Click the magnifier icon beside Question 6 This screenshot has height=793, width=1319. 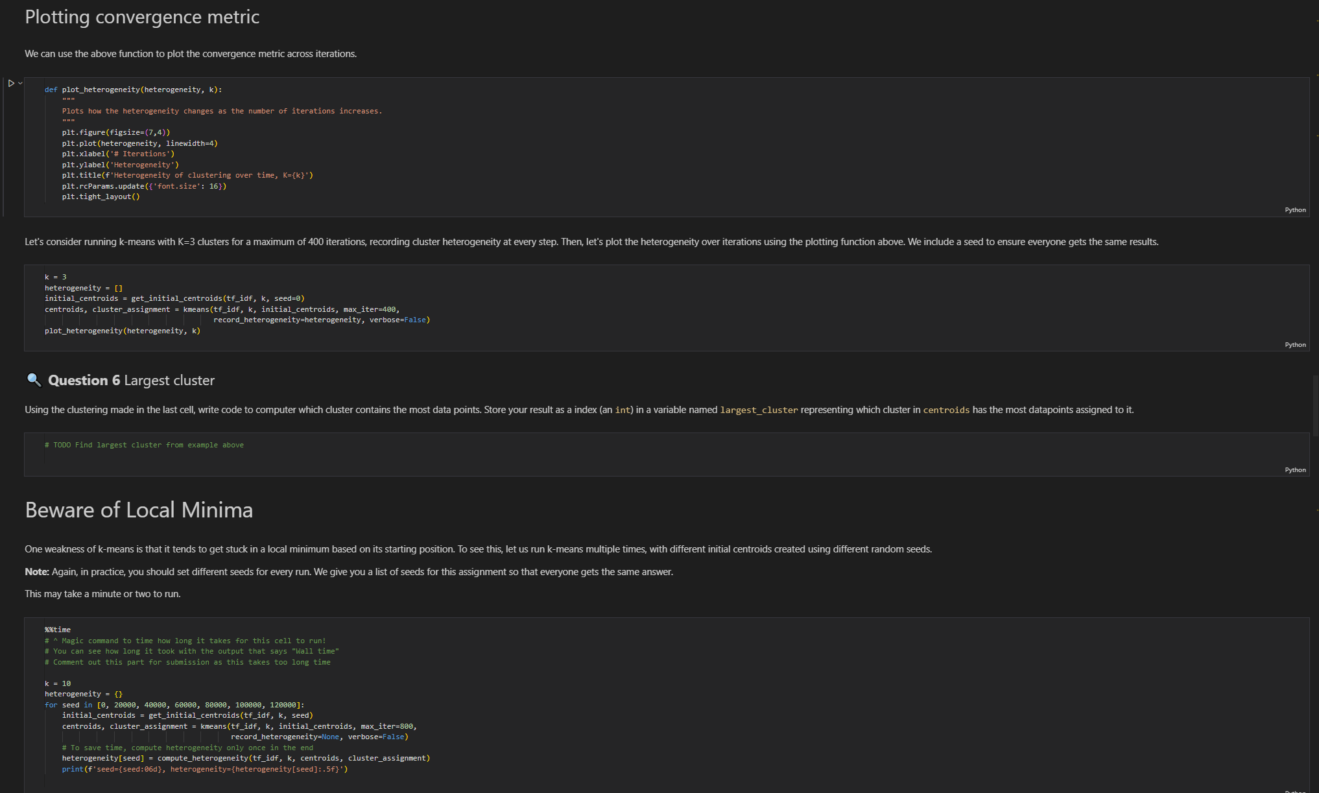pos(34,380)
